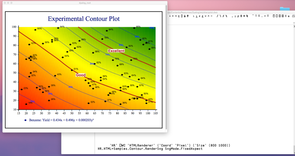Insert the slash bar glyph
Screen dimensions: 295x156
(223, 16)
